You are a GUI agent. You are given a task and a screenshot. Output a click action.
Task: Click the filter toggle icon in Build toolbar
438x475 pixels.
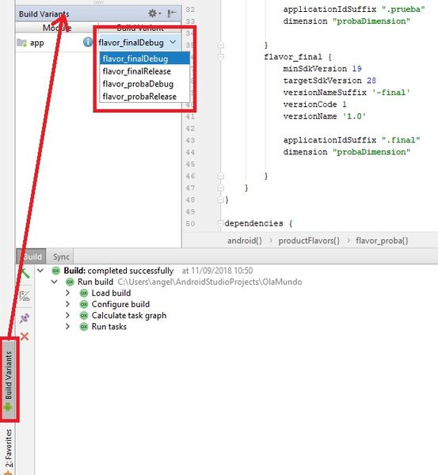point(25,296)
